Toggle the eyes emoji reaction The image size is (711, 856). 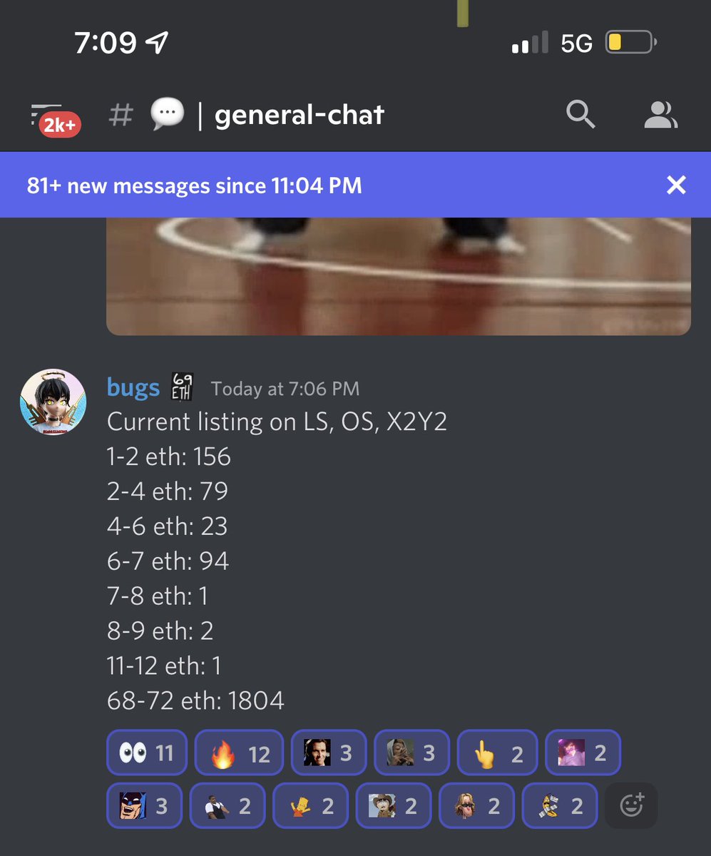click(x=146, y=753)
